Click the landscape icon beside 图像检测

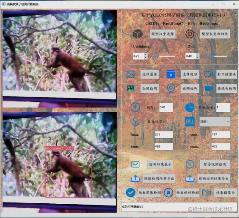[x=131, y=88]
